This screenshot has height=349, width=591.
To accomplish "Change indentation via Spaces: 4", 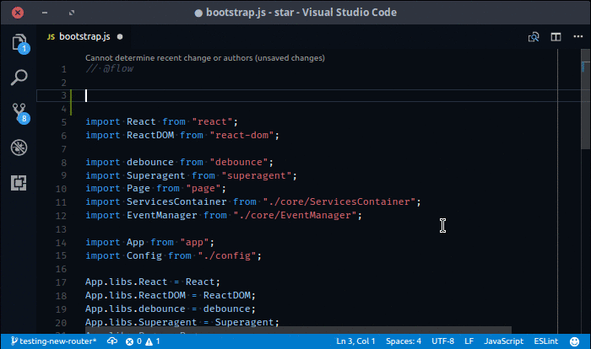I will [404, 341].
